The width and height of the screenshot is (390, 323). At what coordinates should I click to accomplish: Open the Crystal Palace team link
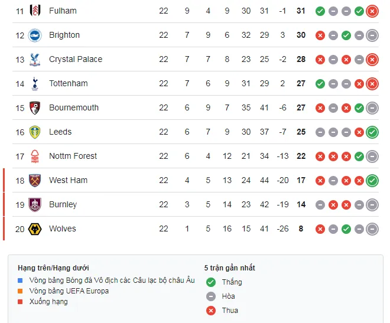point(75,59)
